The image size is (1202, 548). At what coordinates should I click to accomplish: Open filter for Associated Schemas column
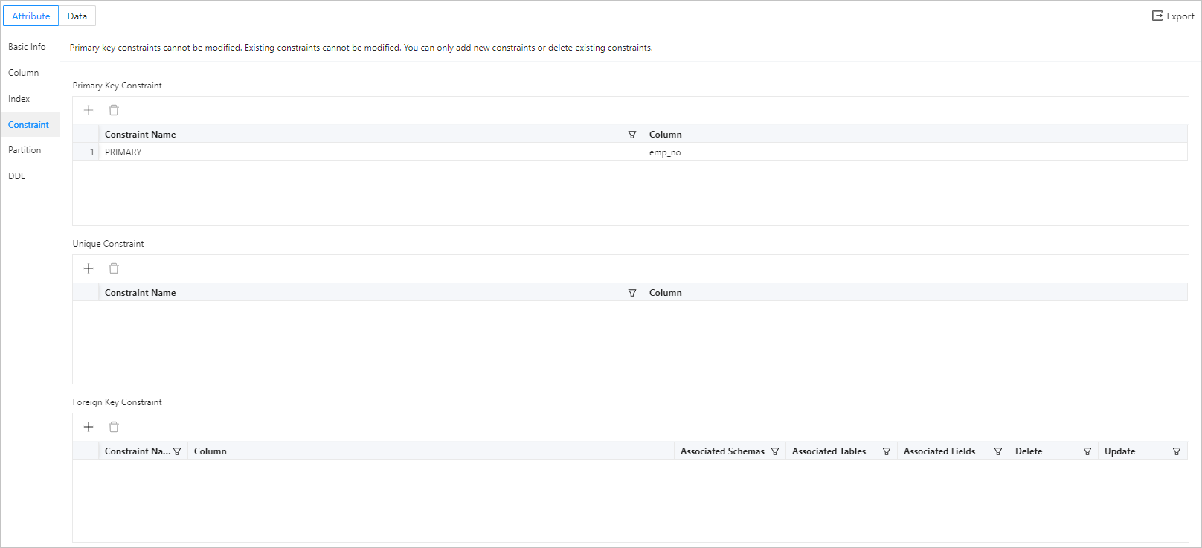pyautogui.click(x=775, y=451)
